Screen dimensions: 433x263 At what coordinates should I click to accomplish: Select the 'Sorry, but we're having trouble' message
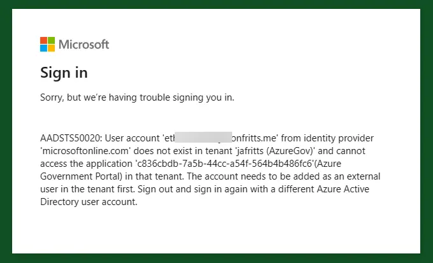137,98
